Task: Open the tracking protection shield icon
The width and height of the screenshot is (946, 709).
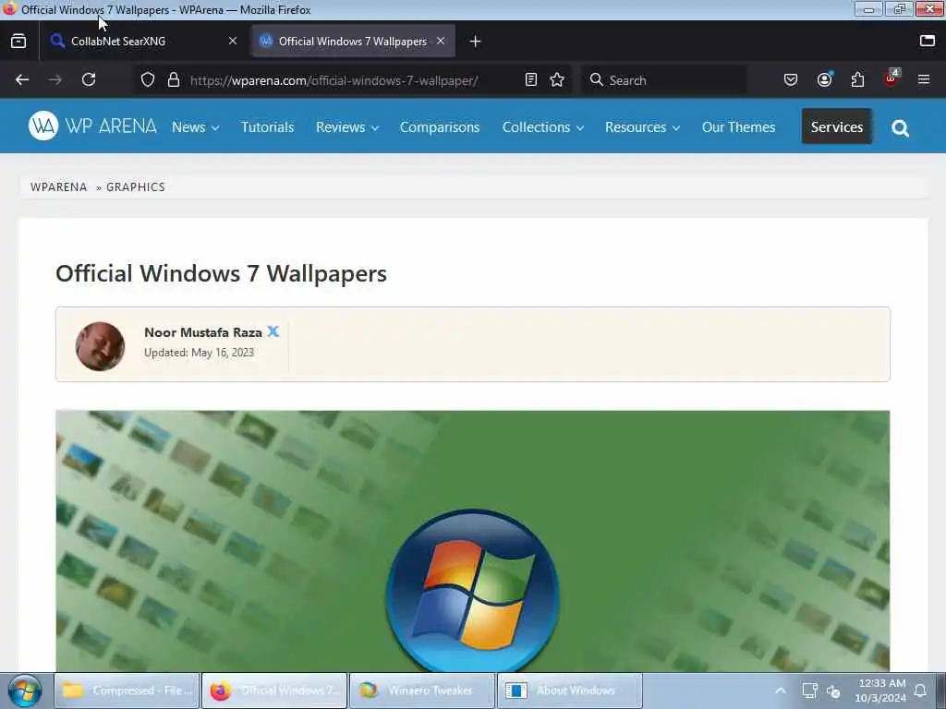Action: 148,80
